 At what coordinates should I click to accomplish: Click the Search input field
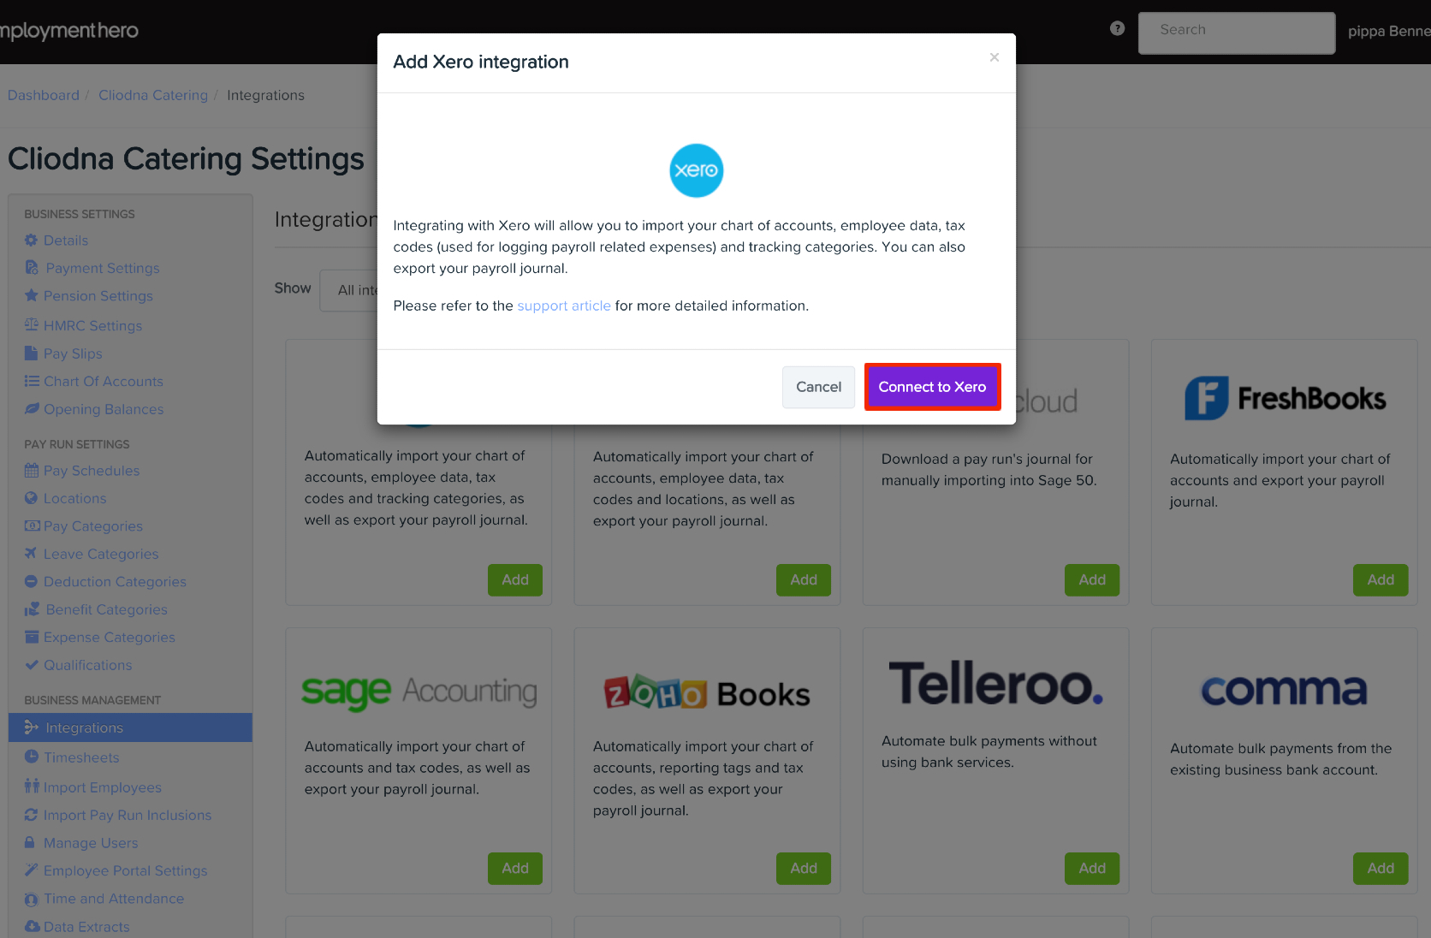point(1236,33)
